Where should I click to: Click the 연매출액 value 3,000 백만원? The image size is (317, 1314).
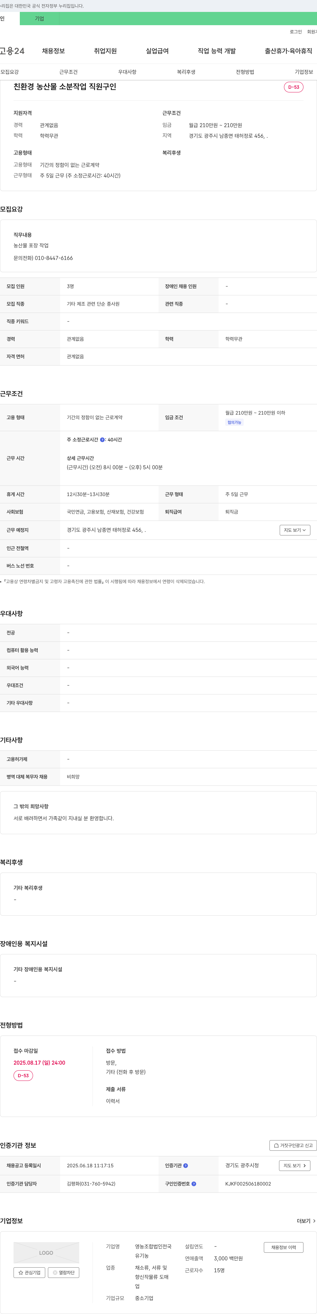229,1258
